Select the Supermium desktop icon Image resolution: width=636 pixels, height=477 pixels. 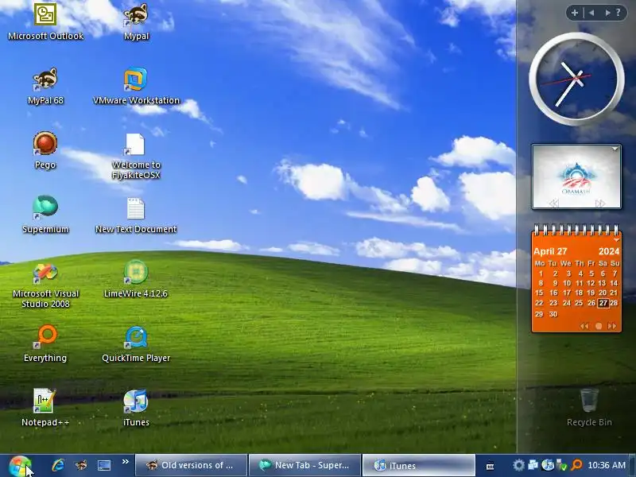pos(45,214)
